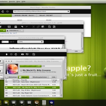Click the PDF page number field

click(x=5, y=42)
